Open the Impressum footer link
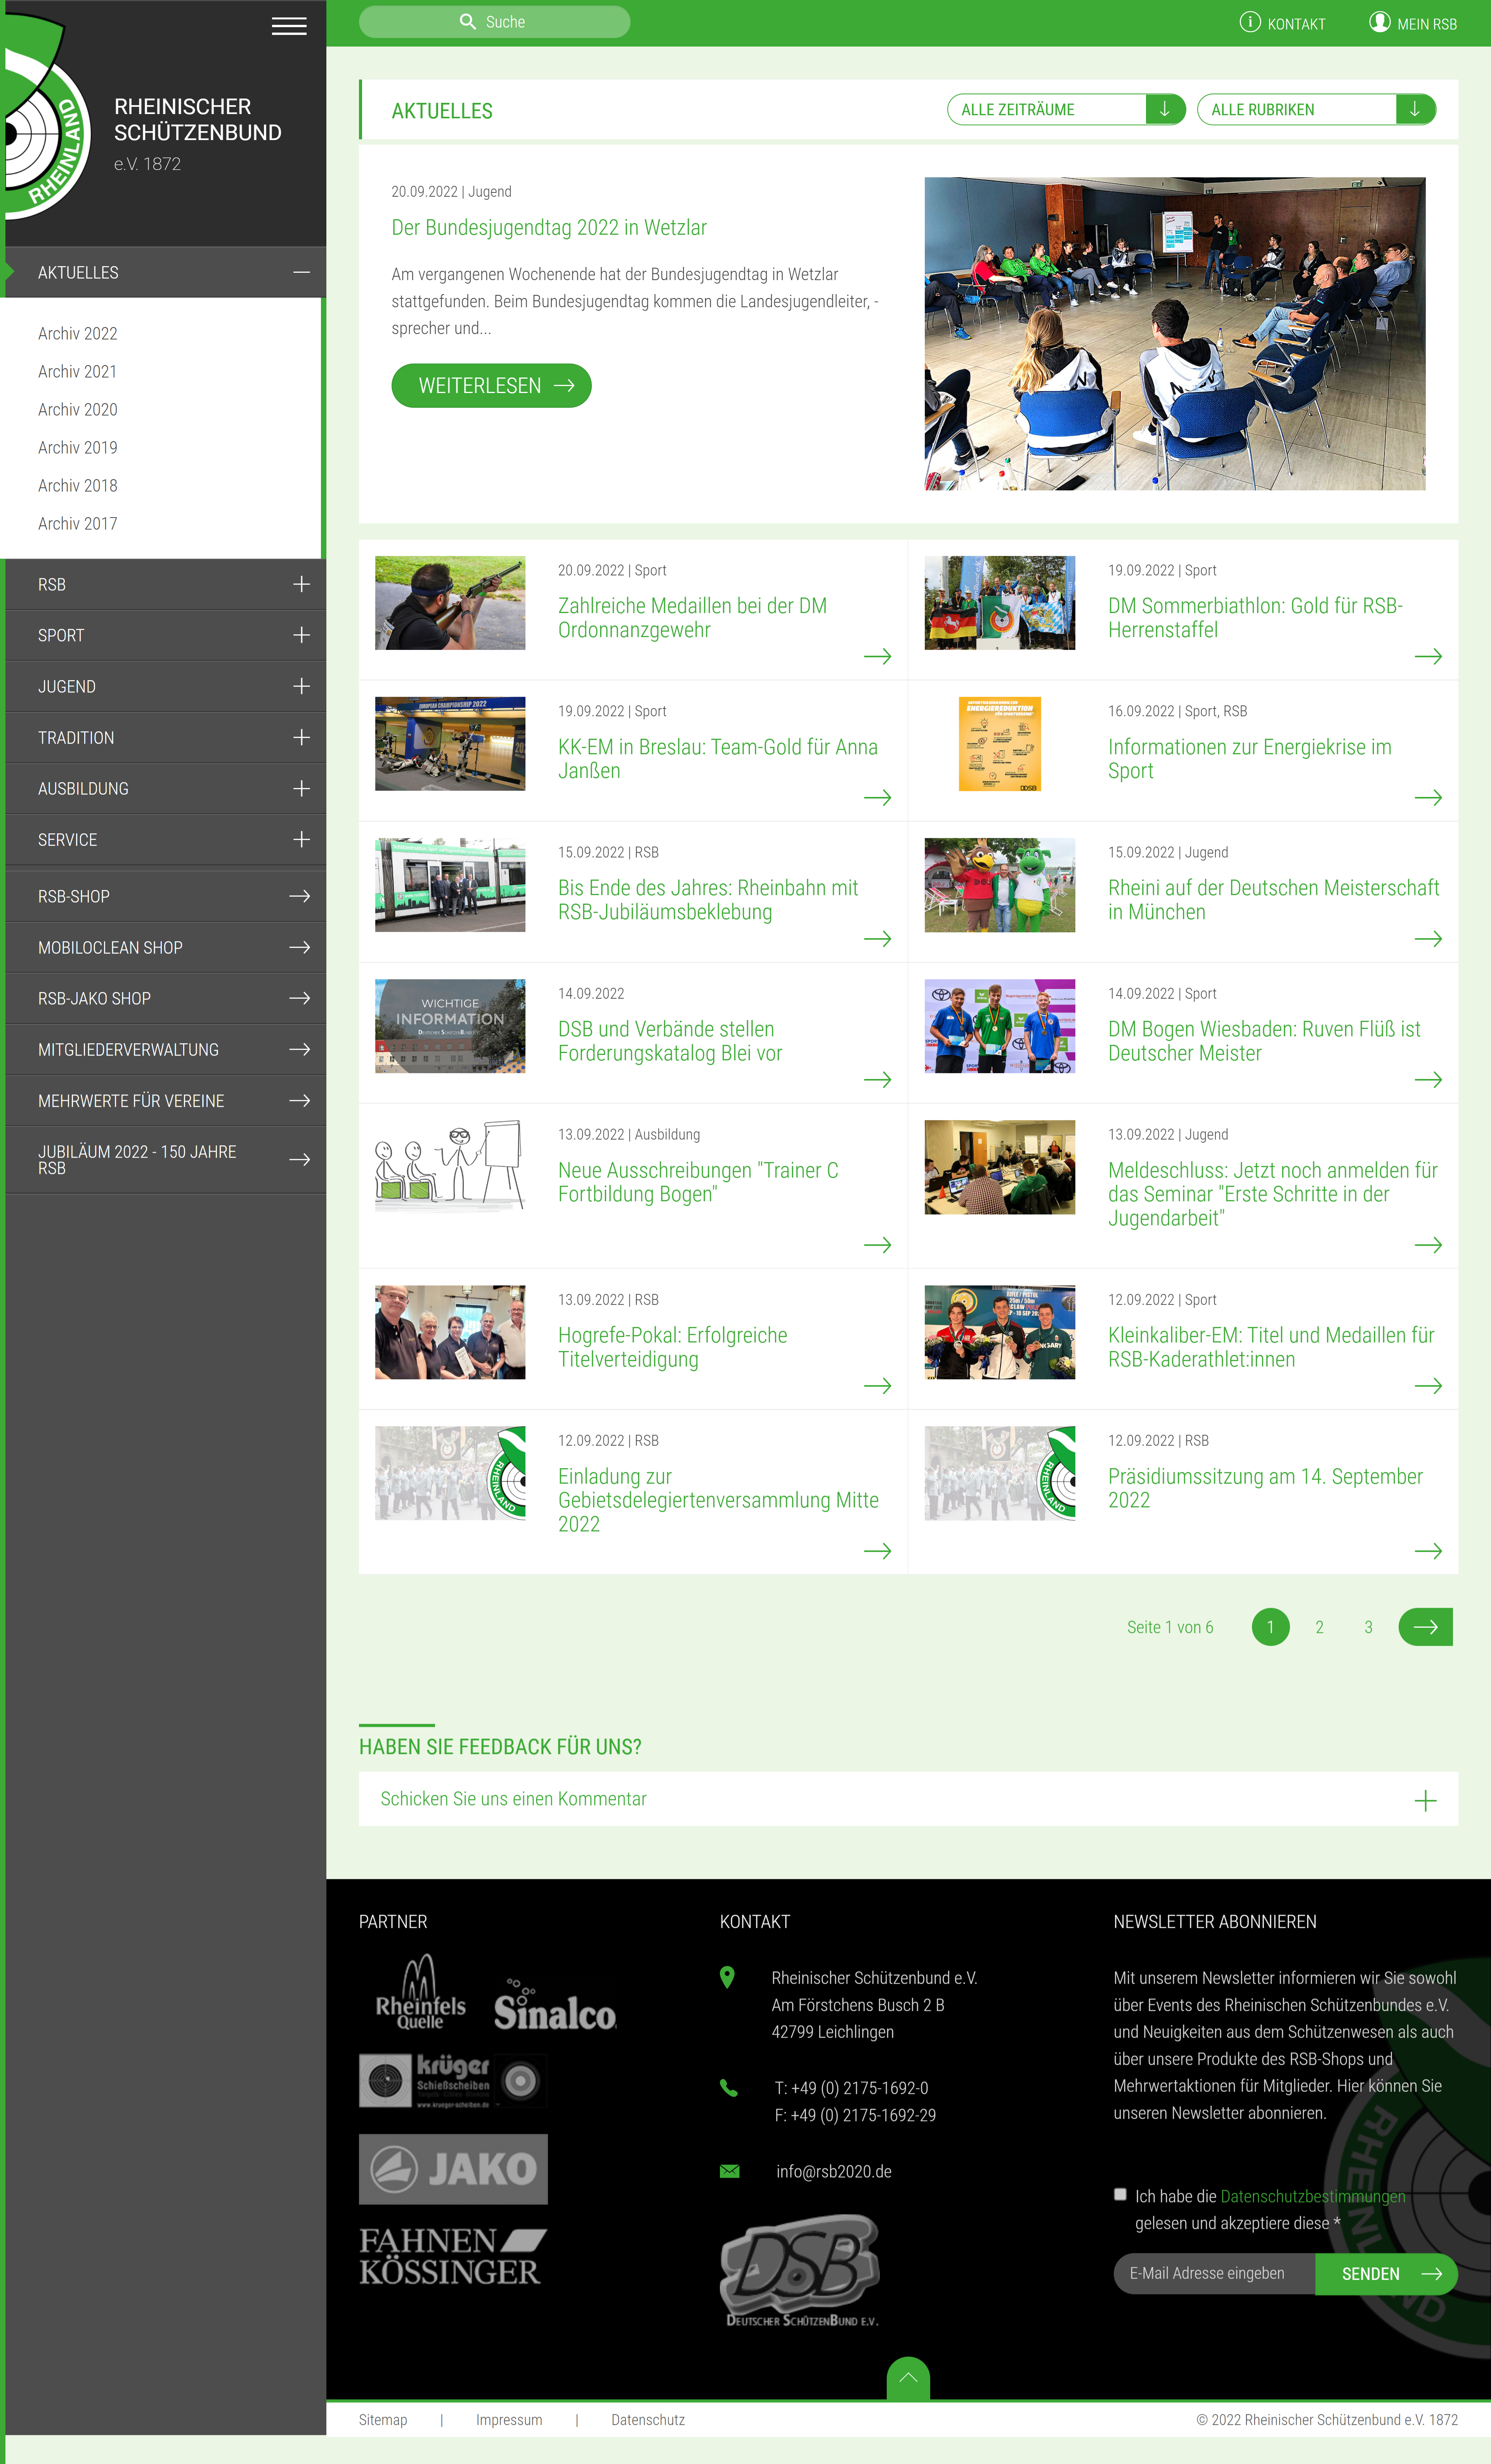Screen dimensions: 1491x2464 click(x=509, y=2420)
